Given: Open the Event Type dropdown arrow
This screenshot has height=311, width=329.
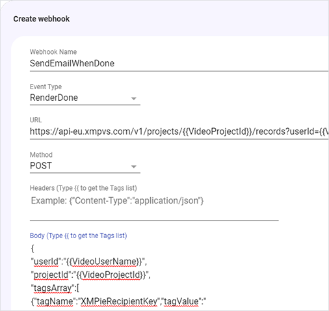Looking at the screenshot, I should (134, 99).
